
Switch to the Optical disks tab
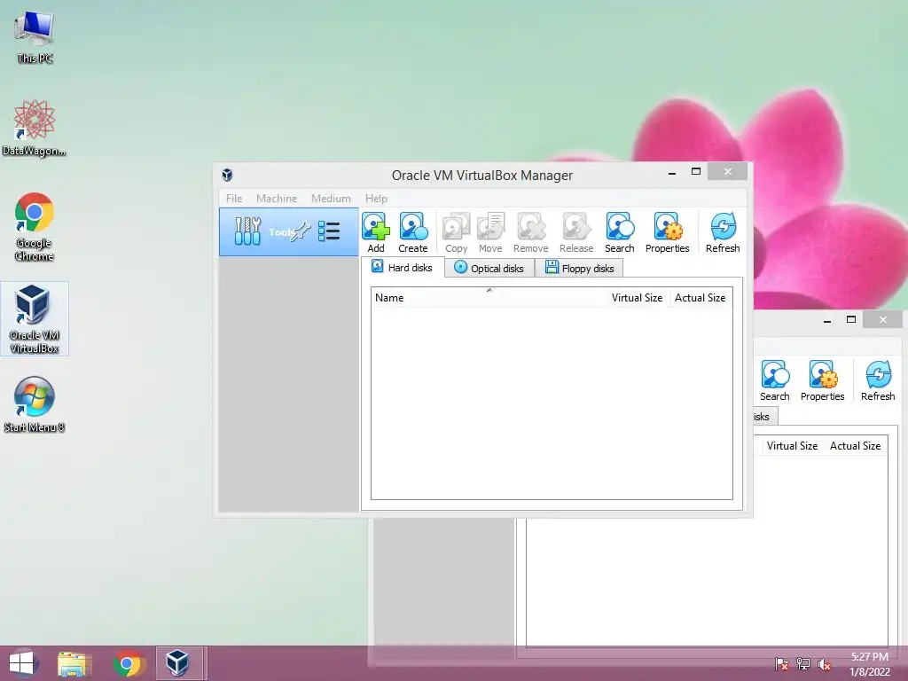pos(489,268)
